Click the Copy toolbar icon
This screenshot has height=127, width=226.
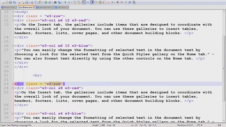coord(36,2)
